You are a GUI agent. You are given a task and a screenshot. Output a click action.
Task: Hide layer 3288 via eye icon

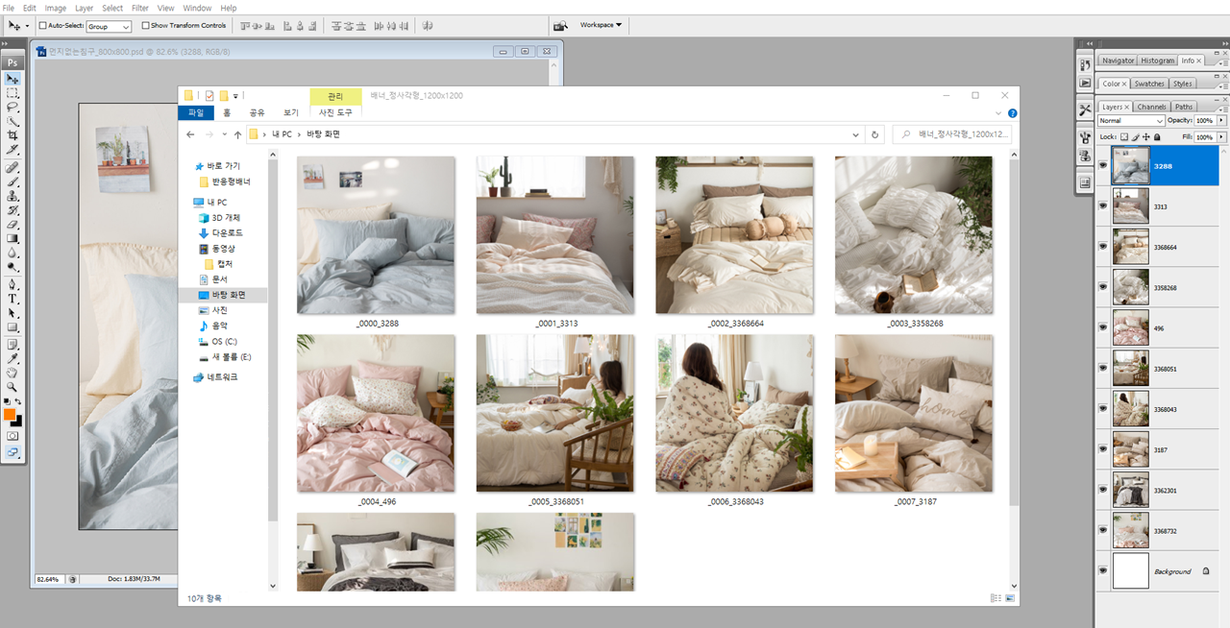tap(1103, 166)
